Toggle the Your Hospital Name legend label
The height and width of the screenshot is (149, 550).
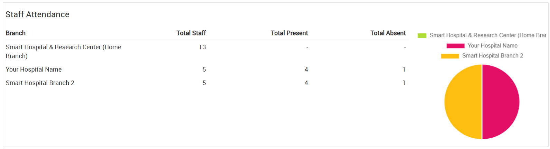(x=492, y=46)
